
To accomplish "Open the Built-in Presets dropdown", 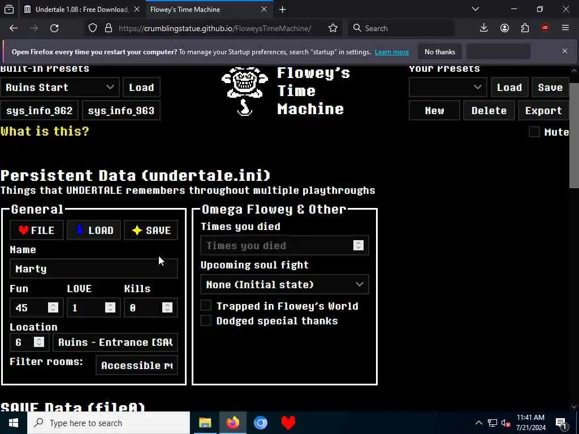I will [x=60, y=88].
